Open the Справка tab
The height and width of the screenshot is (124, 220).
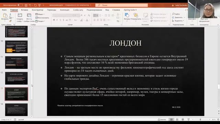pos(116,10)
